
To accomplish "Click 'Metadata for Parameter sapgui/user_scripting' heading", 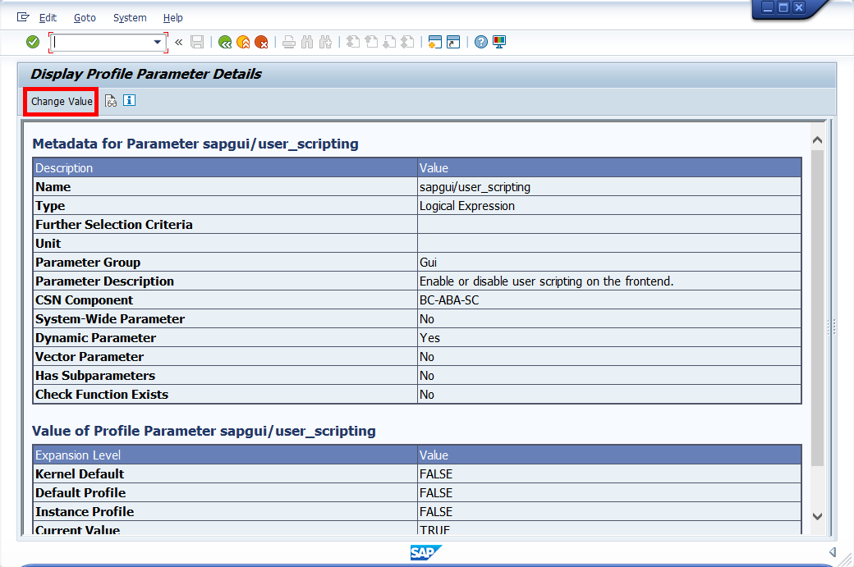I will point(195,144).
